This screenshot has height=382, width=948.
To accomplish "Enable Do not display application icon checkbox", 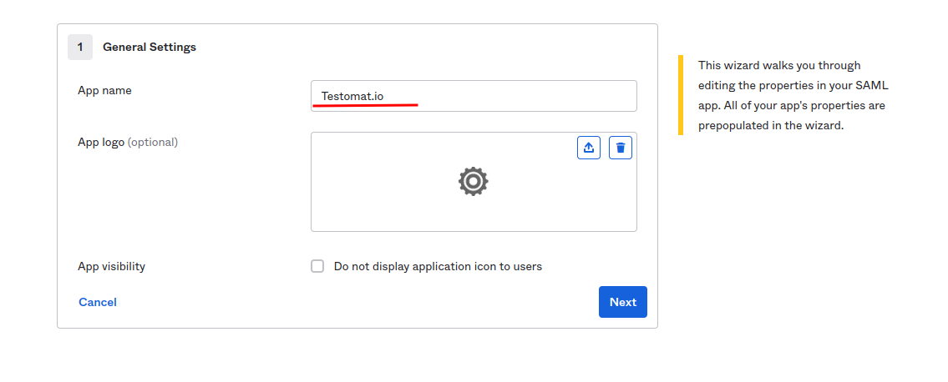I will 317,266.
